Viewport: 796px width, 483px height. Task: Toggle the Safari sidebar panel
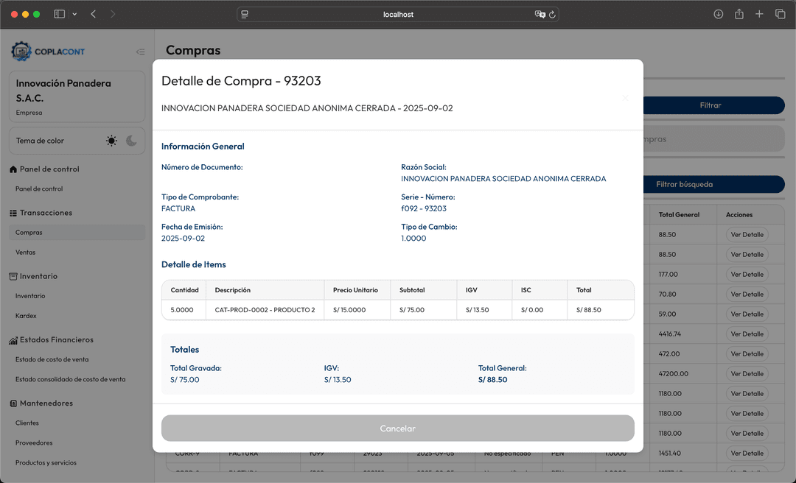pyautogui.click(x=58, y=13)
